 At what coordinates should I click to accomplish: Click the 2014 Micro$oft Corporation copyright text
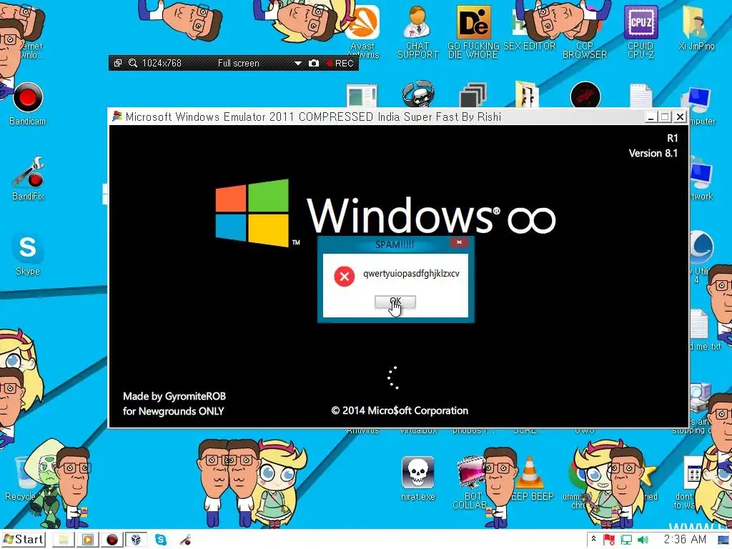pos(400,411)
